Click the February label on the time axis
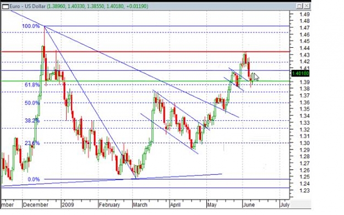 tap(110, 205)
